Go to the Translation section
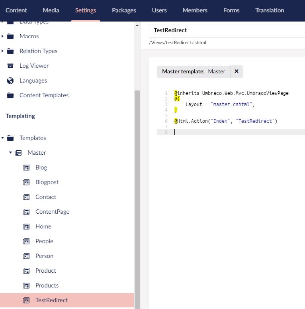 [x=270, y=10]
